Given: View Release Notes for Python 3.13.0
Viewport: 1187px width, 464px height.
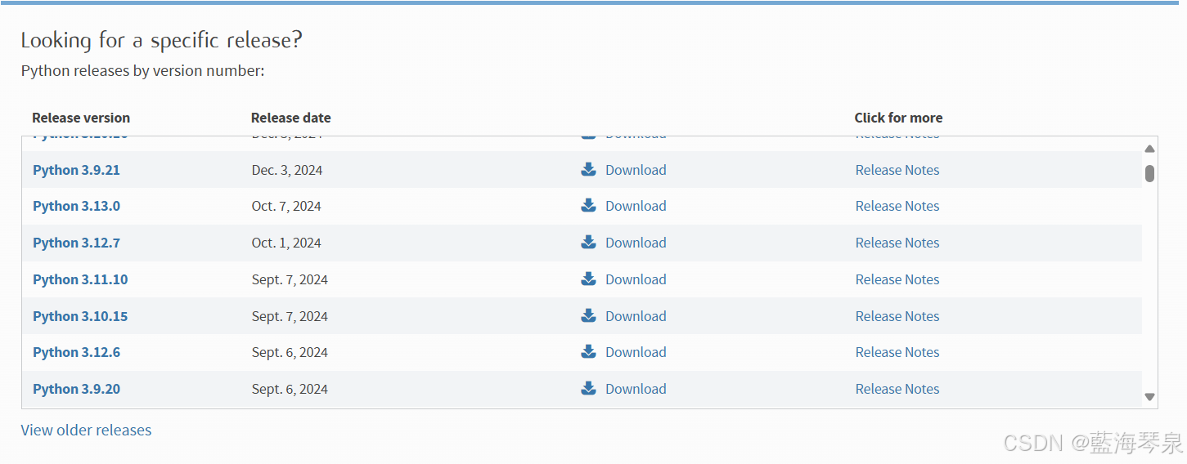Looking at the screenshot, I should [897, 206].
